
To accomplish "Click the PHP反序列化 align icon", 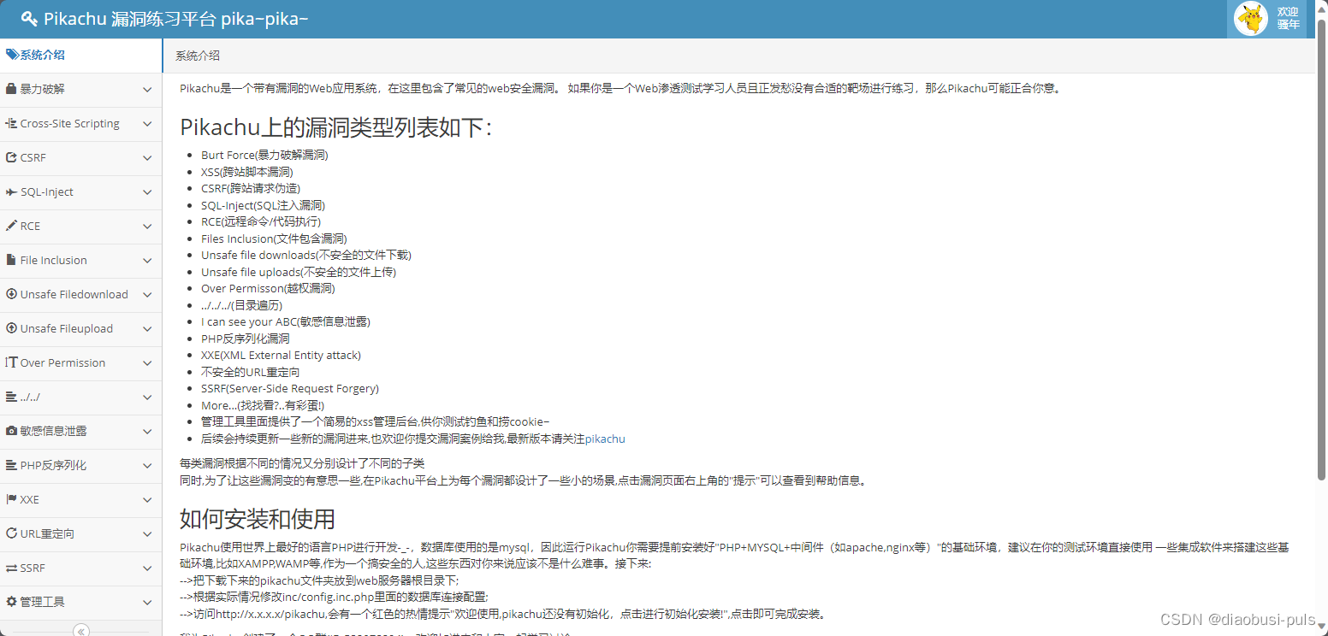I will pos(11,465).
